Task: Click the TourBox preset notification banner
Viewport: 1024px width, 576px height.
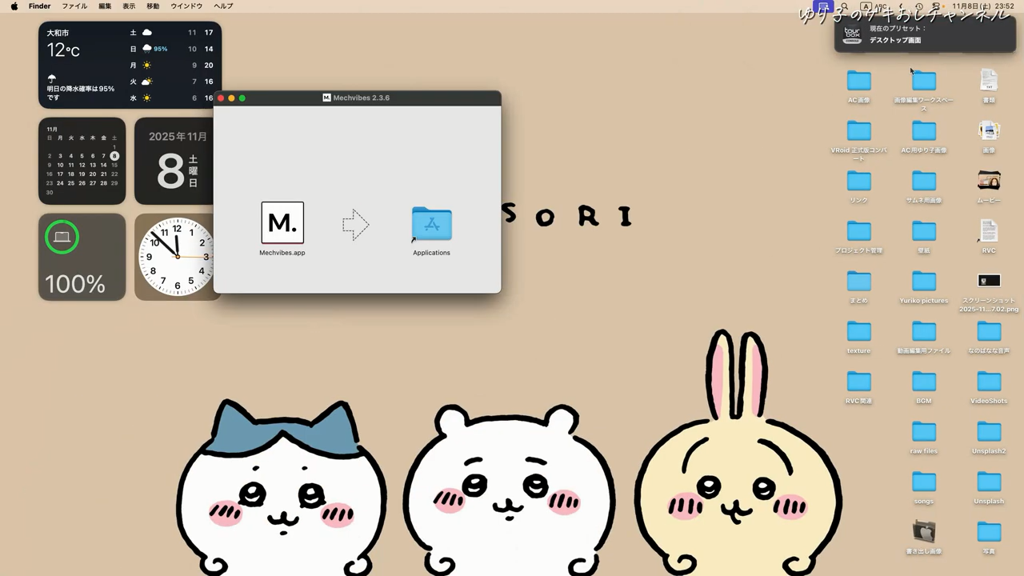Action: click(924, 34)
